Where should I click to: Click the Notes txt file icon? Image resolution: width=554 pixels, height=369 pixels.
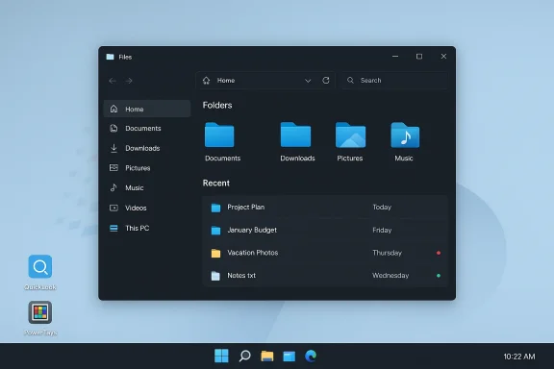[x=215, y=276]
